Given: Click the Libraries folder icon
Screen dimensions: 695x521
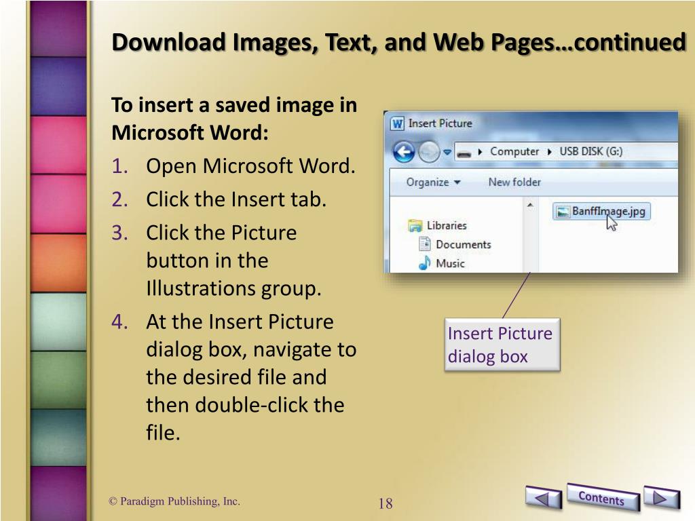Looking at the screenshot, I should point(415,225).
